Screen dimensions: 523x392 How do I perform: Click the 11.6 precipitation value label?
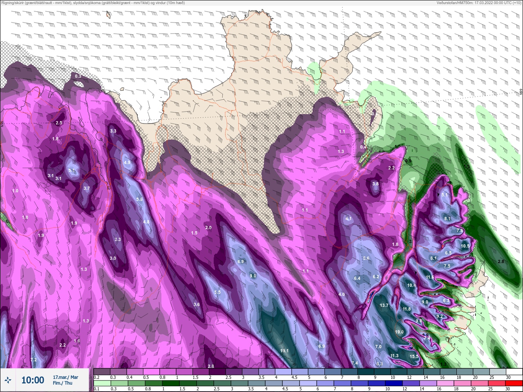[430, 277]
